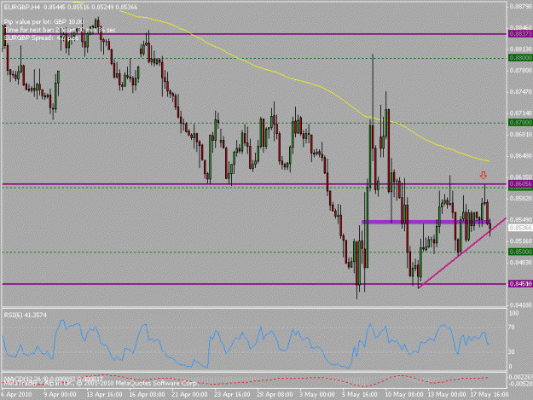Click the 0.84830 price axis label
The height and width of the screenshot is (400, 533).
tap(521, 263)
